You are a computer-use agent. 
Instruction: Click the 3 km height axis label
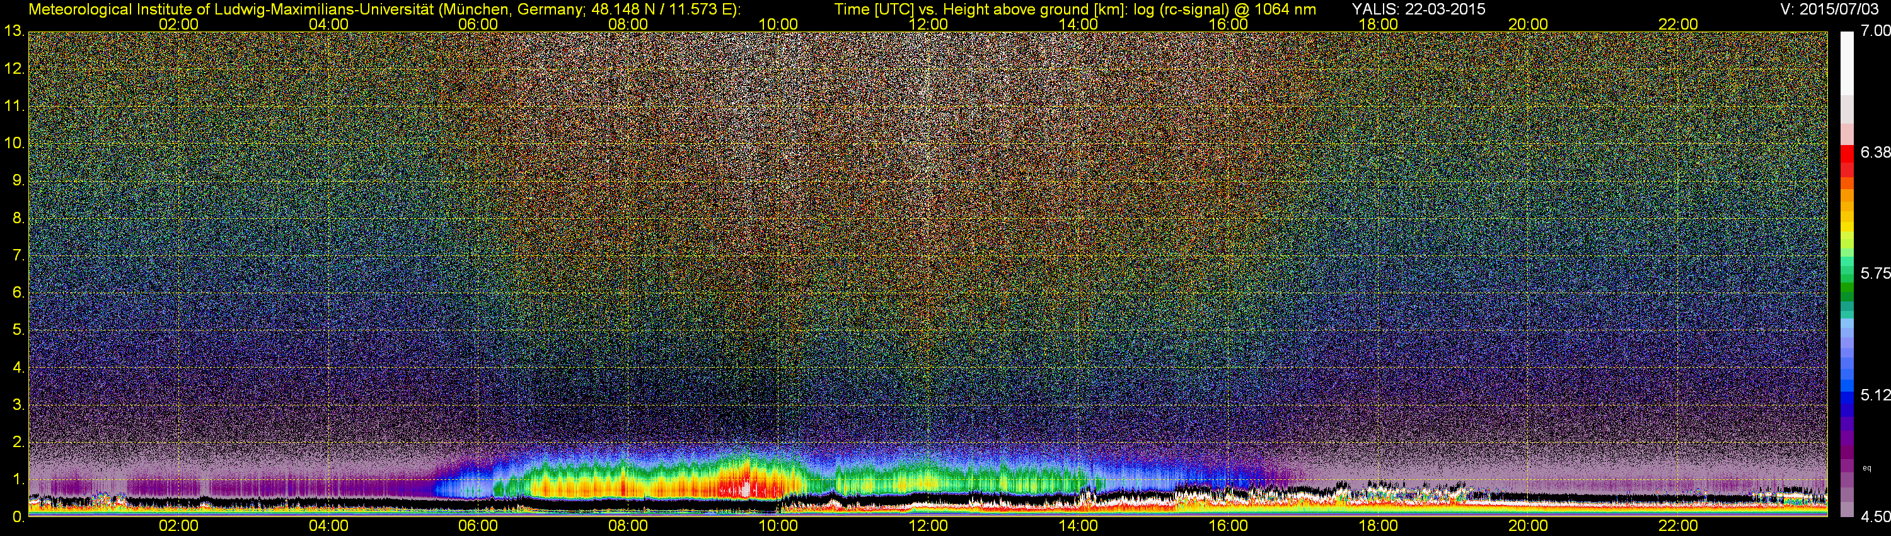coord(18,405)
